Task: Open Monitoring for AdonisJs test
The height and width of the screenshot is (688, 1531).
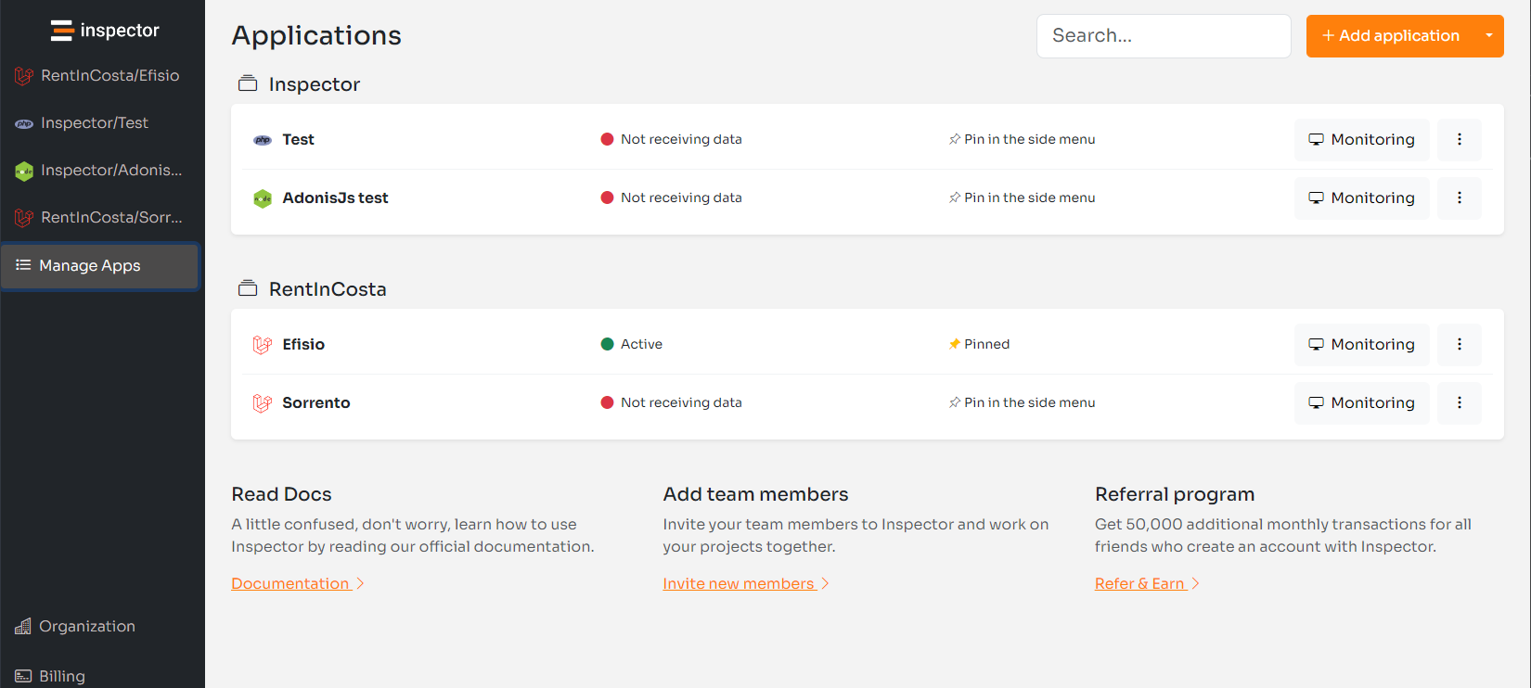Action: pyautogui.click(x=1361, y=197)
